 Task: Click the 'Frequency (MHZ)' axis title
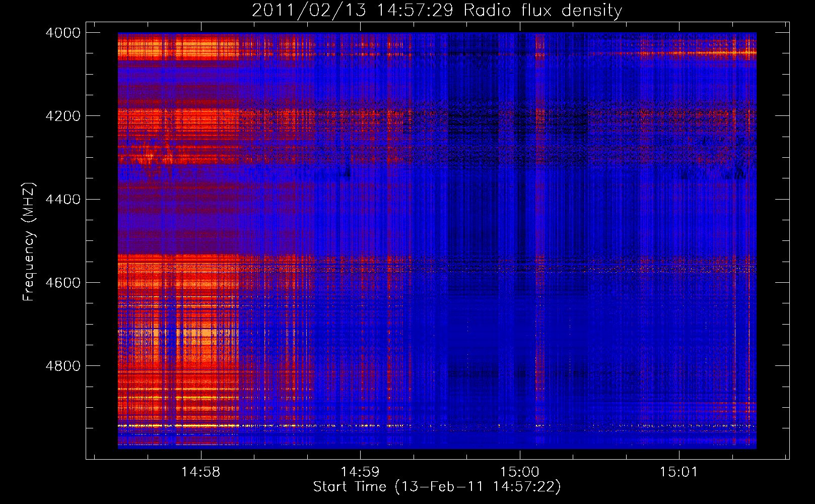[x=29, y=242]
